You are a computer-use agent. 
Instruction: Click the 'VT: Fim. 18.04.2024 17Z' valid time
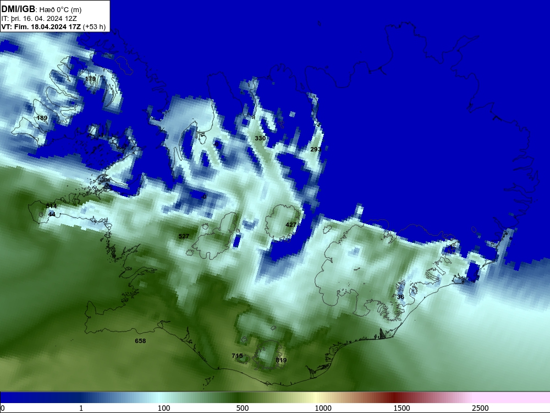[x=41, y=26]
